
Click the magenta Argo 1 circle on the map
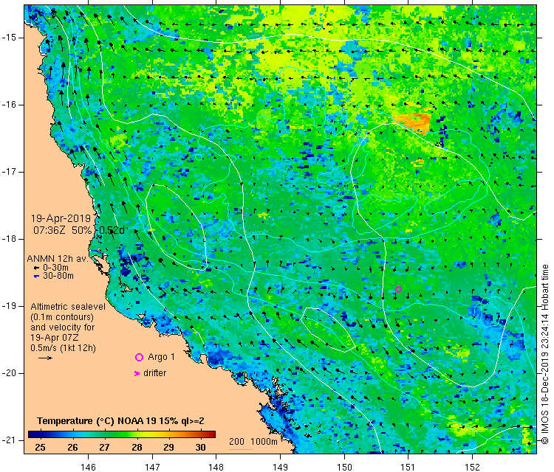tap(399, 290)
